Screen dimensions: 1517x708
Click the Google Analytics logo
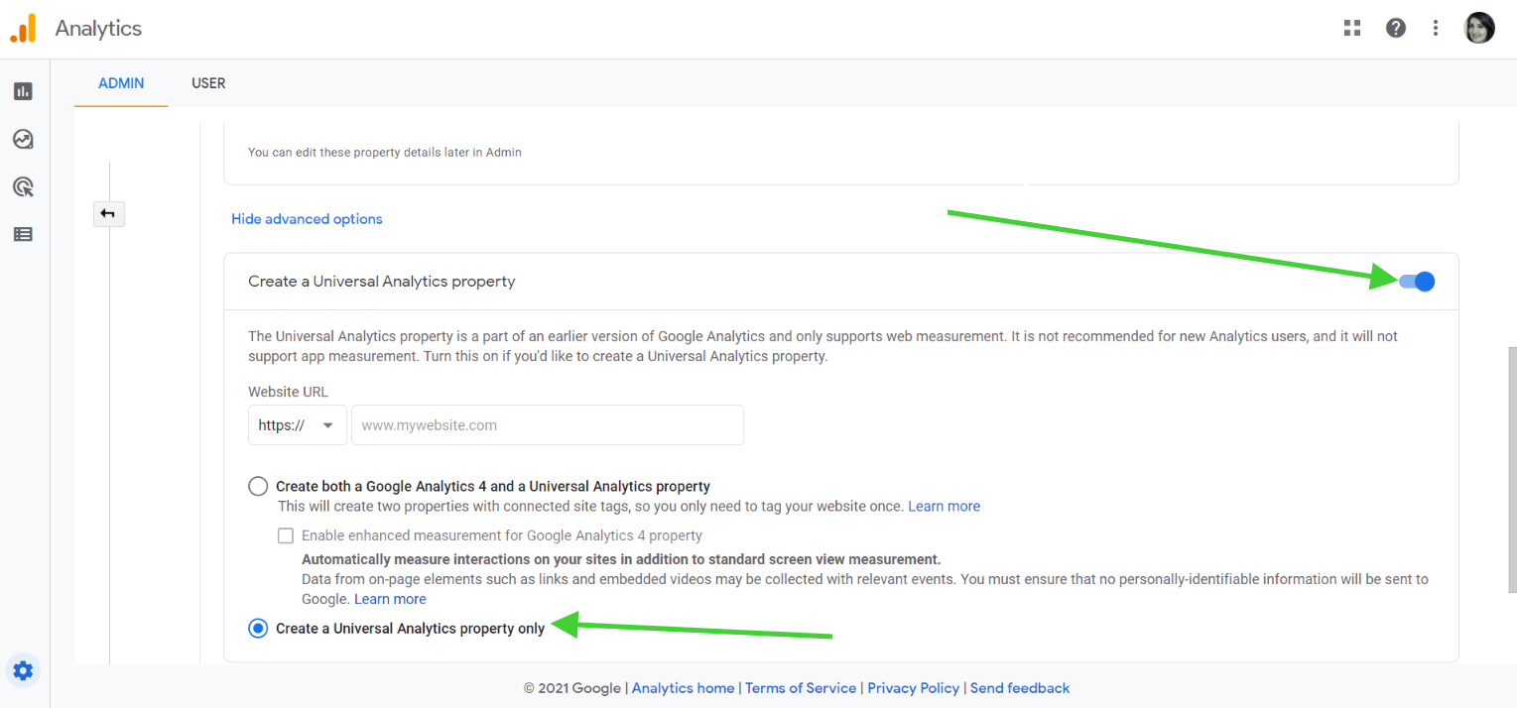[x=23, y=28]
